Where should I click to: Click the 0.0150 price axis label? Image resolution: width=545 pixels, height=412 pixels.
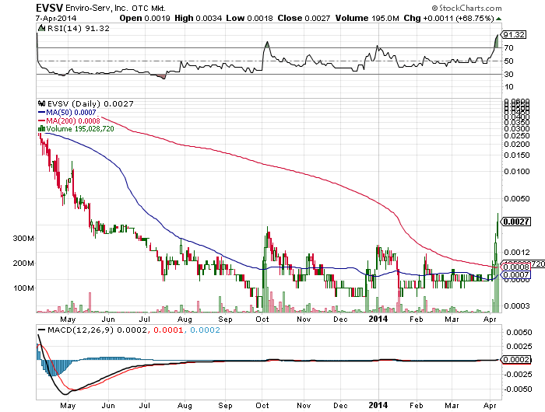pyautogui.click(x=517, y=155)
